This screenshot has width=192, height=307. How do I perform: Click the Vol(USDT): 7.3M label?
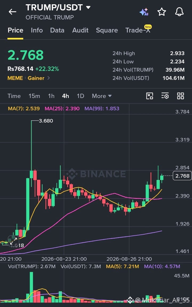click(81, 266)
